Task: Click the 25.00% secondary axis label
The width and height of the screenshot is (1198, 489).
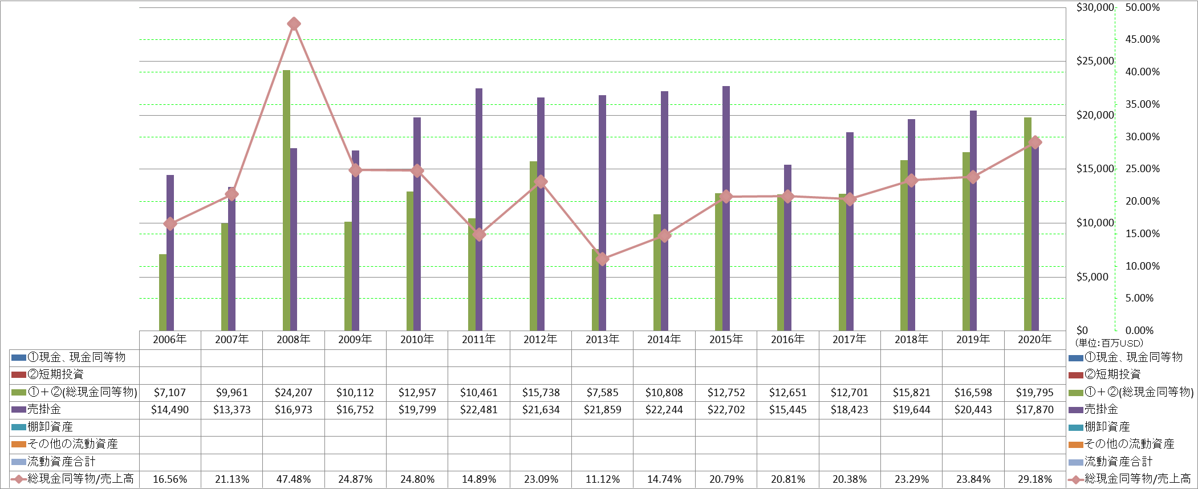Action: point(1142,169)
